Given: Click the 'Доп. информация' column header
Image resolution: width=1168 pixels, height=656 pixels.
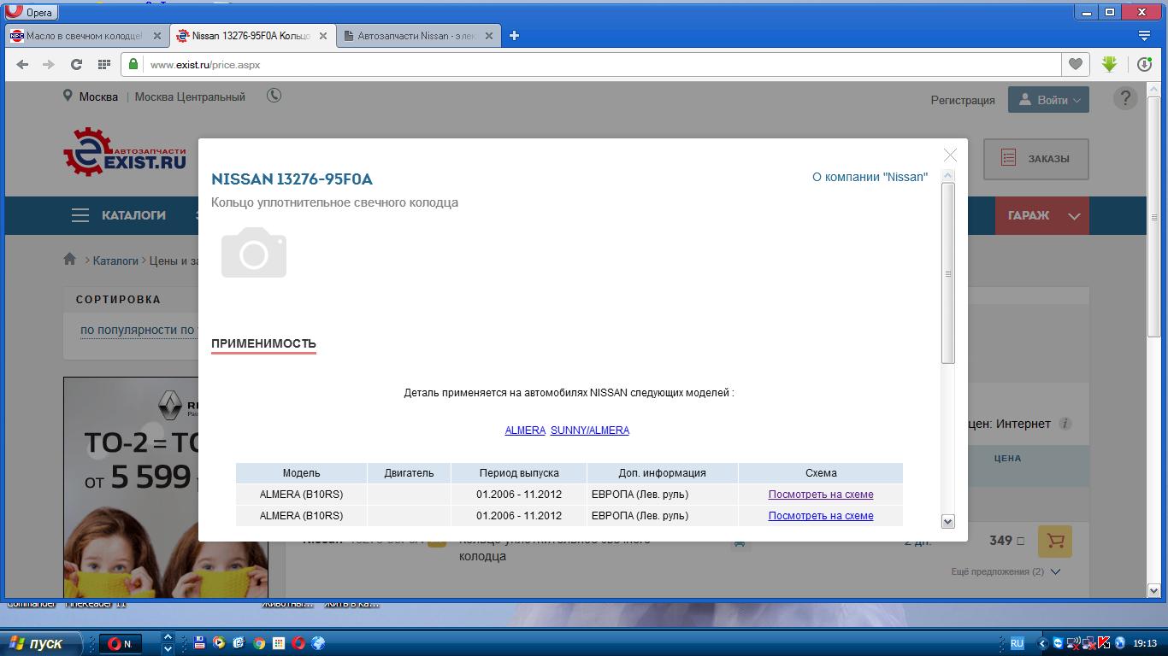Looking at the screenshot, I should (x=663, y=473).
